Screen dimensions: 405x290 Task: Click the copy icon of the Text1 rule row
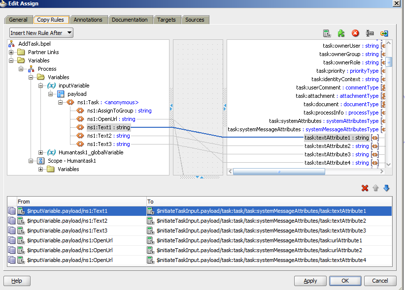[x=12, y=211]
